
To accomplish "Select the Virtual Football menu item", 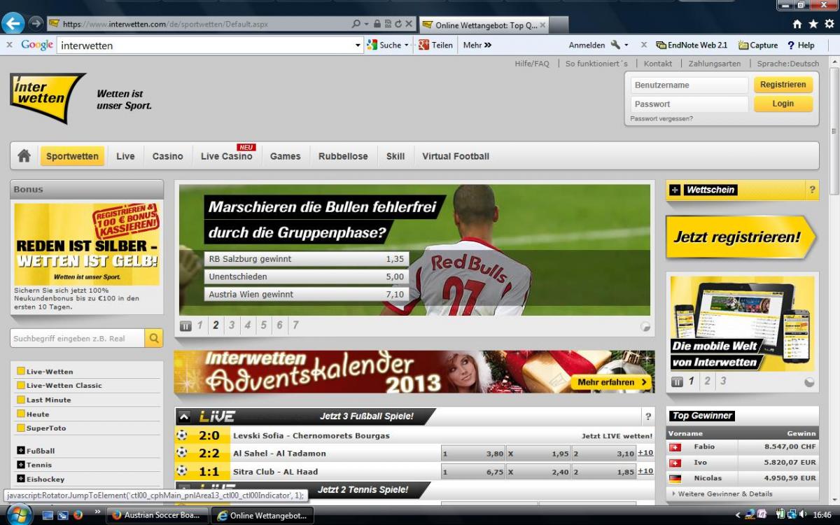I will click(455, 156).
